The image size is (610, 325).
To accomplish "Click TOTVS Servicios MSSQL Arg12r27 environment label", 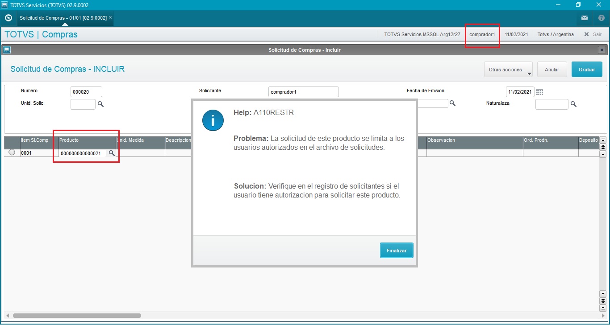I will tap(422, 34).
